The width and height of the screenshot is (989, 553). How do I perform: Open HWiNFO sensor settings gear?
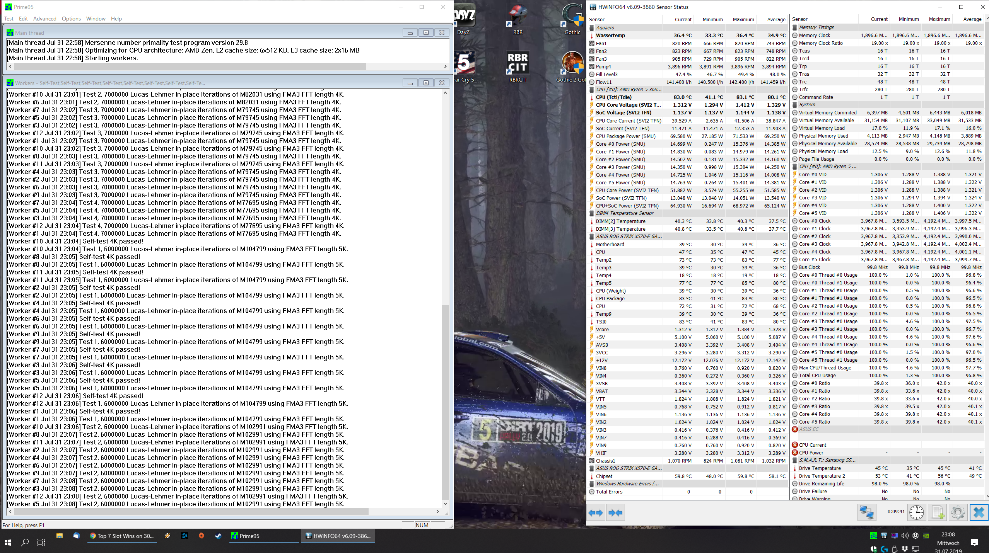pos(958,512)
